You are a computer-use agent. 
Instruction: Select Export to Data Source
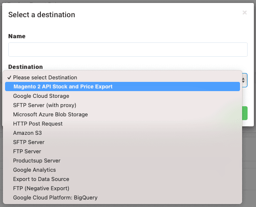41,179
